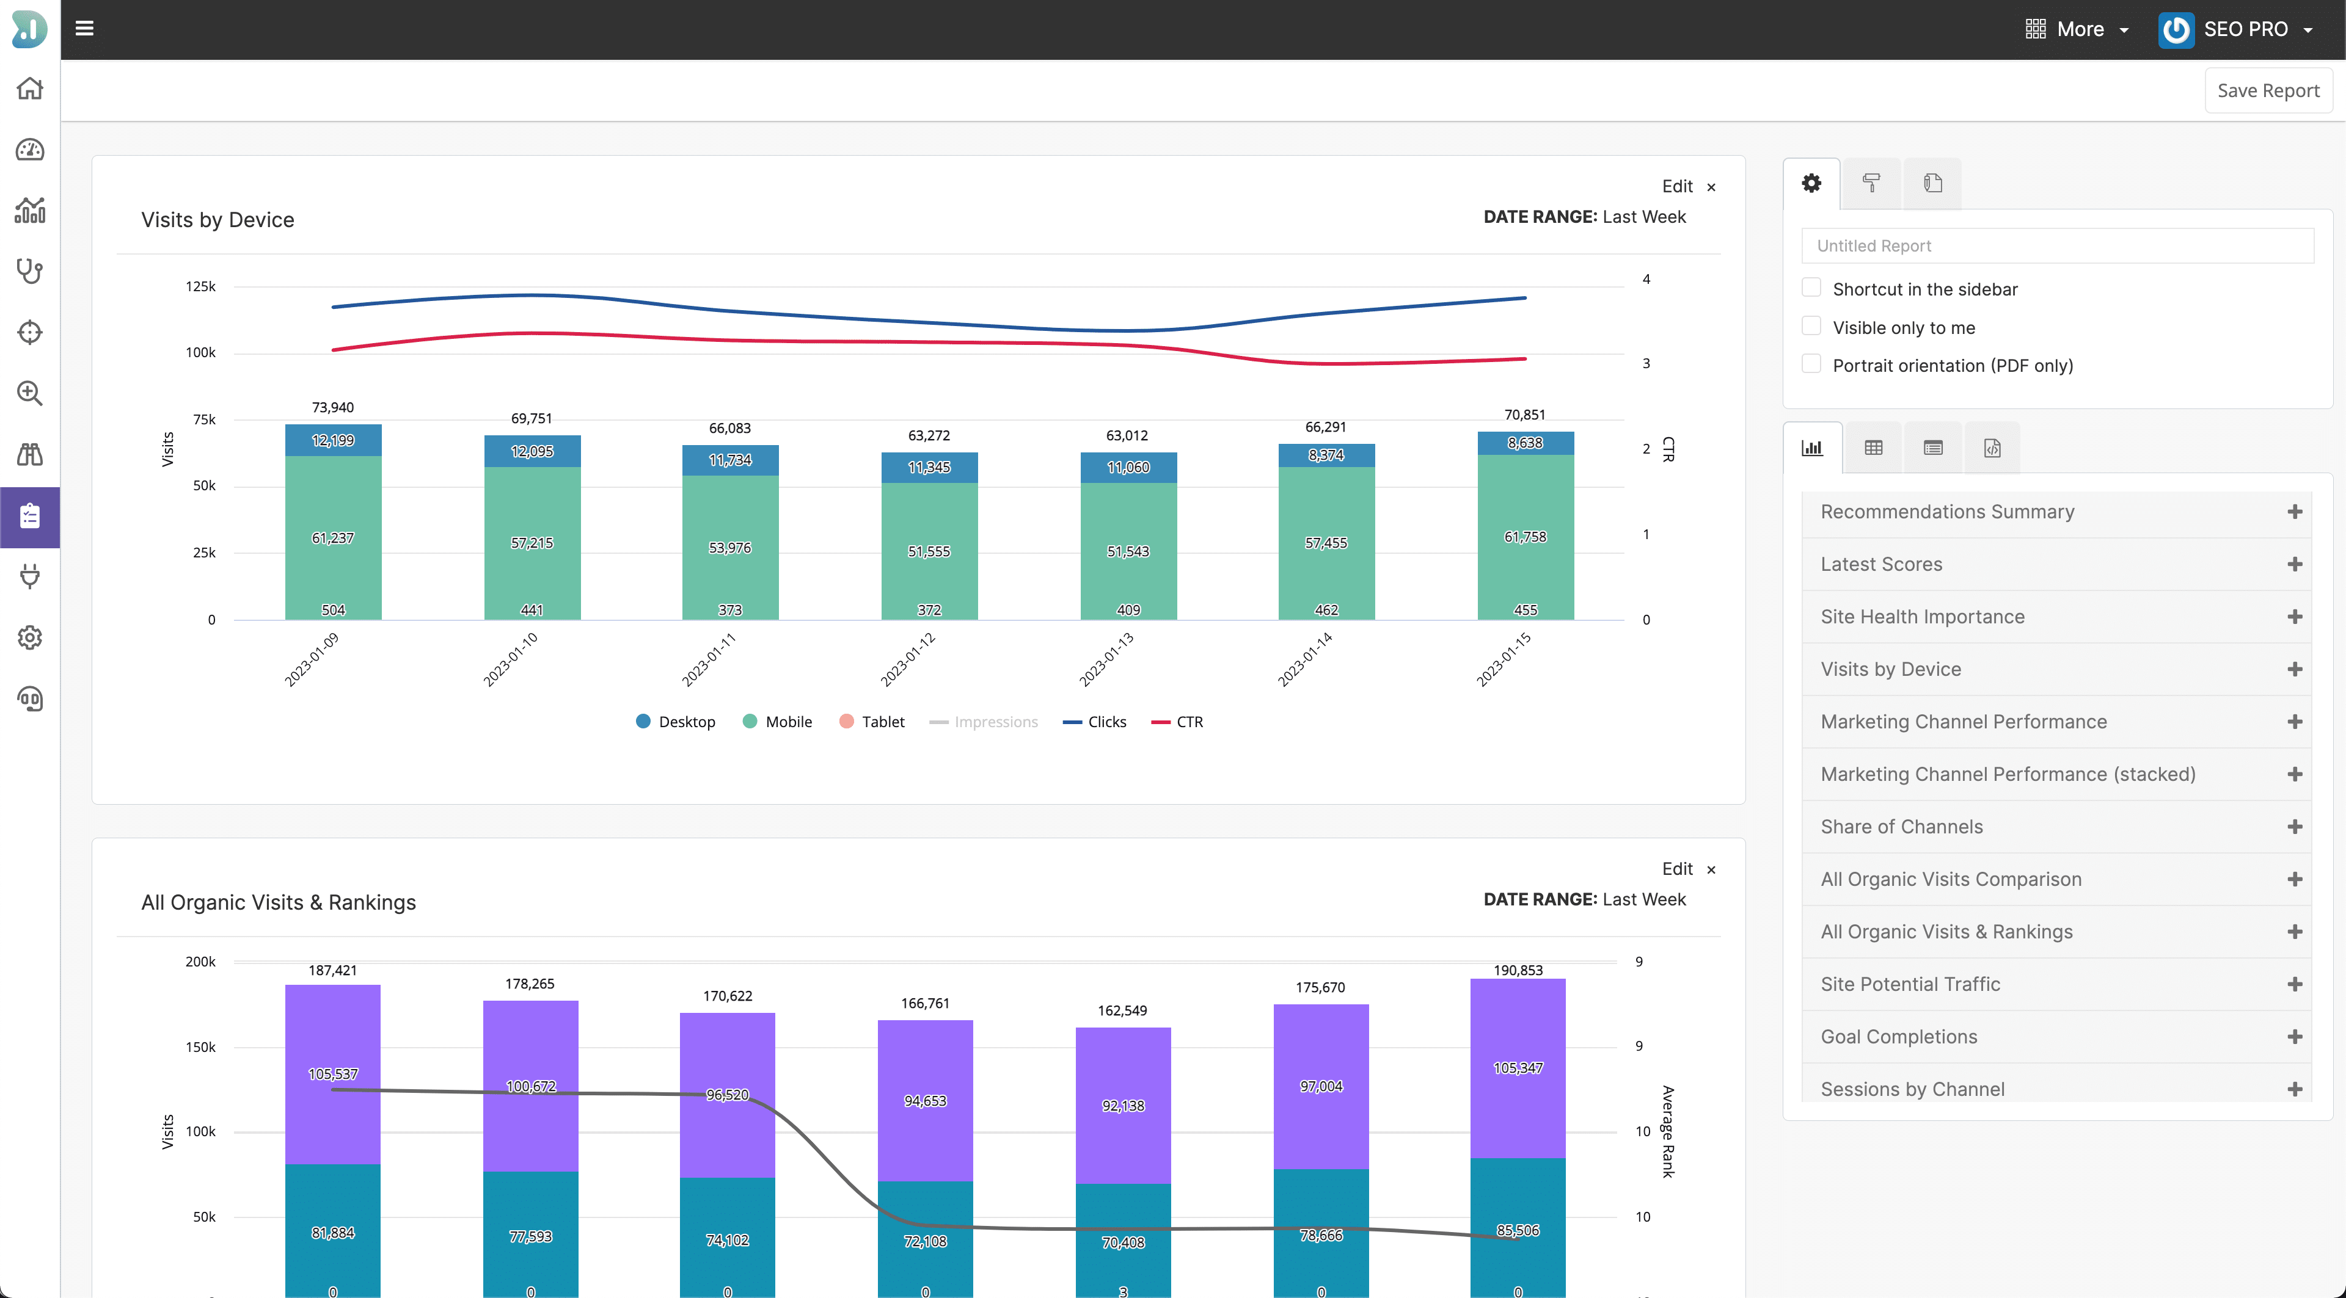Go to the Home sidebar icon
Image resolution: width=2346 pixels, height=1298 pixels.
click(x=30, y=89)
